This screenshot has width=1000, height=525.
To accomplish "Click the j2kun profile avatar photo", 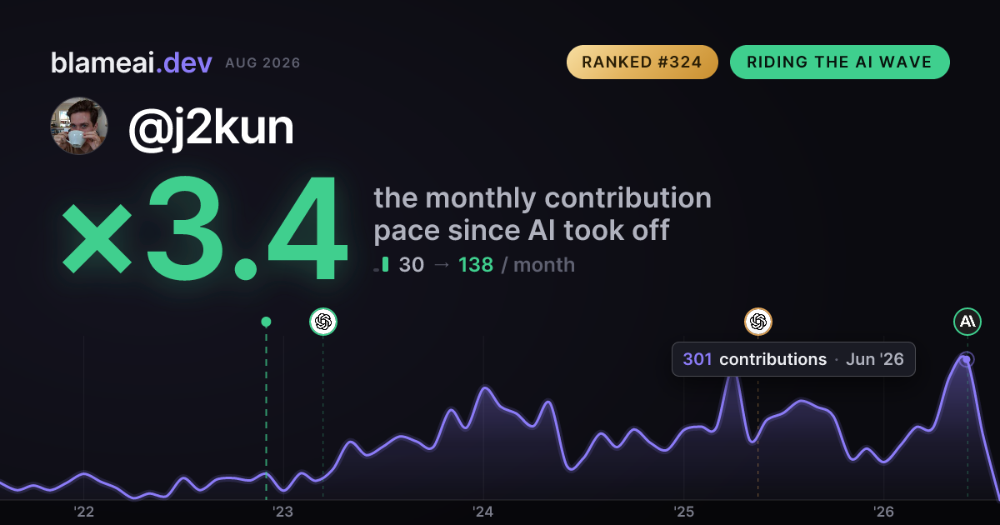I will coord(80,127).
